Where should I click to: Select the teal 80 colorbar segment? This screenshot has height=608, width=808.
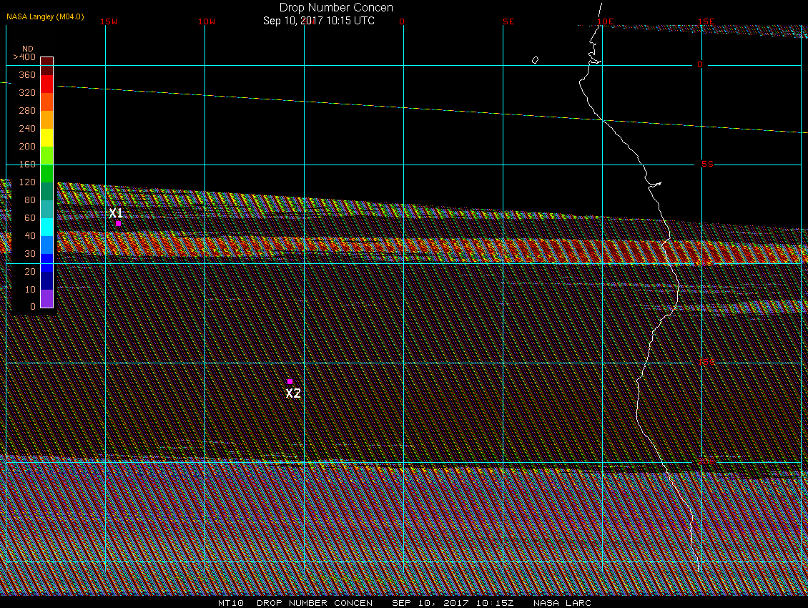coord(47,209)
